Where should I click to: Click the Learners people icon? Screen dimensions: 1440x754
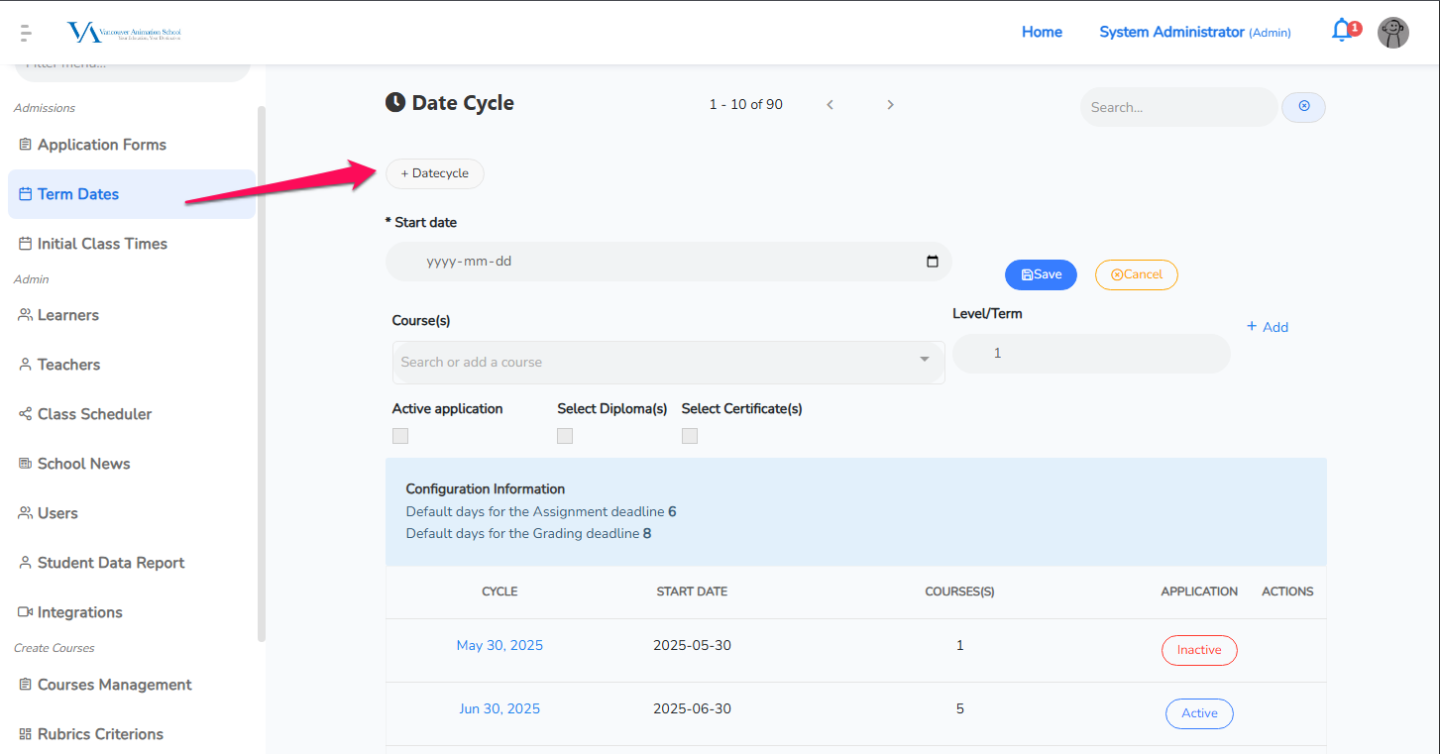point(26,315)
